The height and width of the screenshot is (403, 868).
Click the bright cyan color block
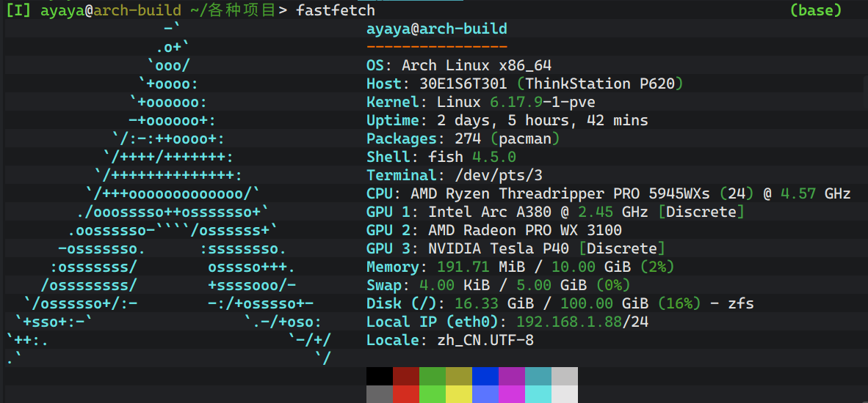(x=538, y=394)
